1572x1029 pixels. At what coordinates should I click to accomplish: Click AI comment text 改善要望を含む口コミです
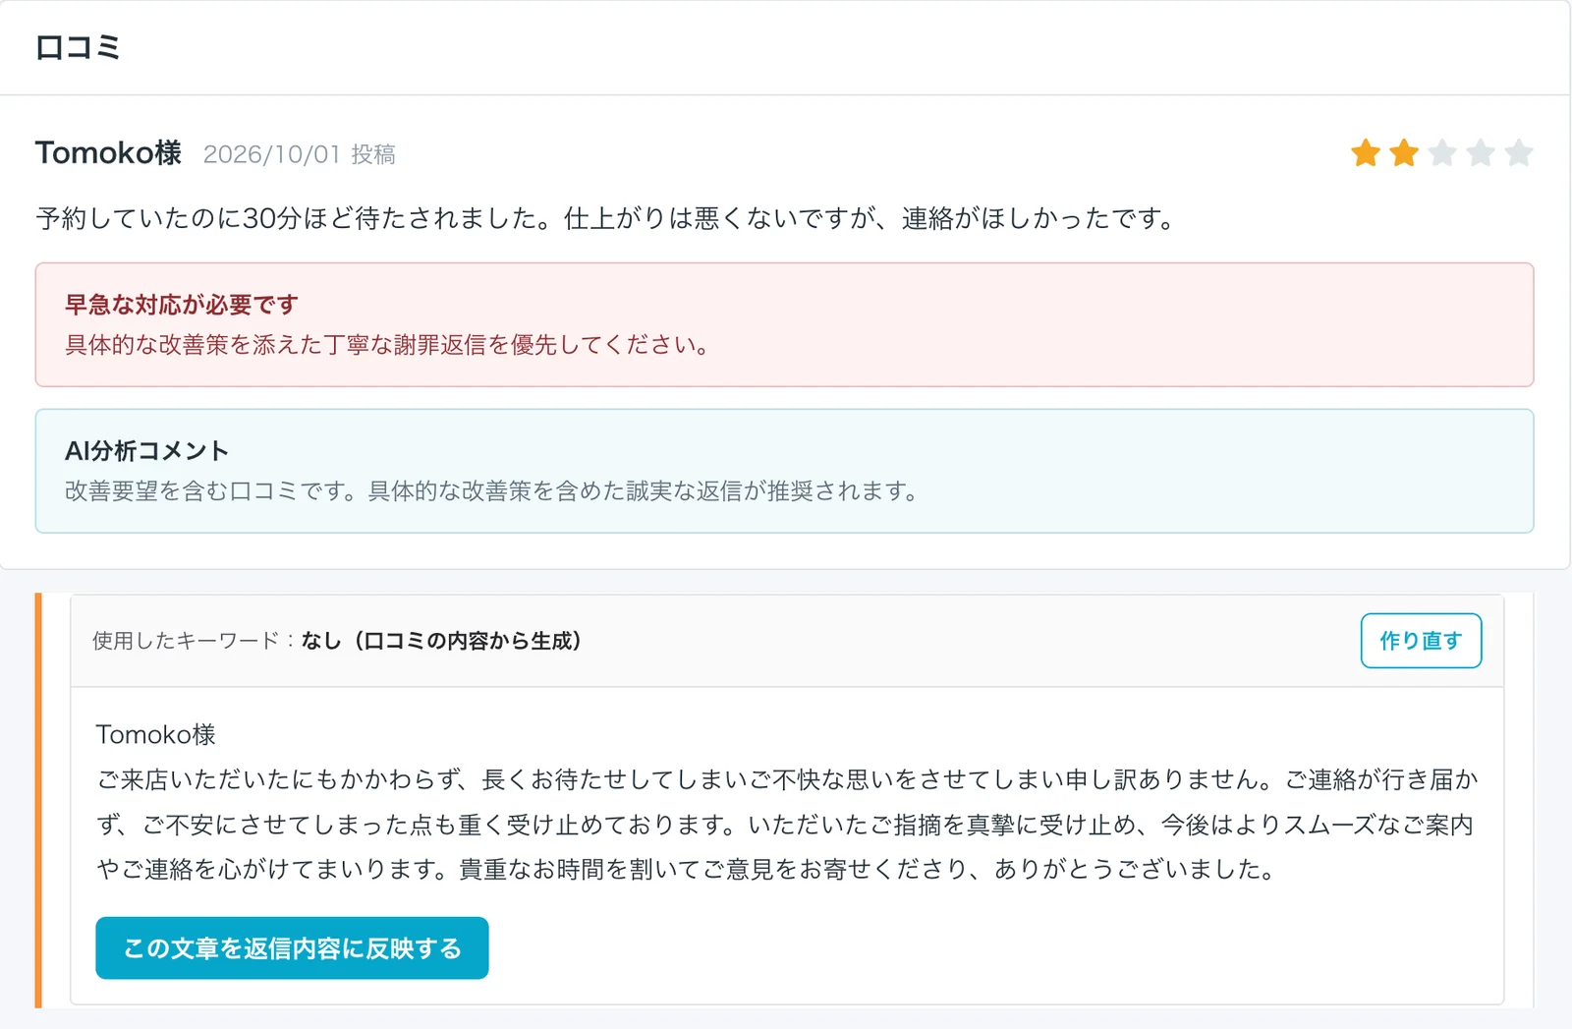coord(491,491)
